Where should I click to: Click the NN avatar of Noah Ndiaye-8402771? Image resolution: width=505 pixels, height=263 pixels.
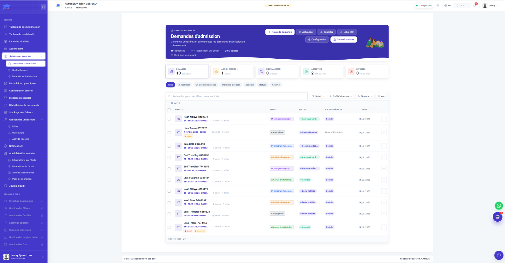pyautogui.click(x=178, y=119)
